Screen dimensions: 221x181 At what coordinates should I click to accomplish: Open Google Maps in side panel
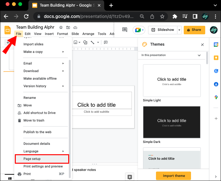coord(216,97)
